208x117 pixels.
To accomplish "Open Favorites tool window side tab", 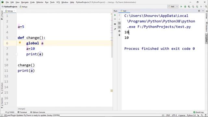I will coord(2,103).
